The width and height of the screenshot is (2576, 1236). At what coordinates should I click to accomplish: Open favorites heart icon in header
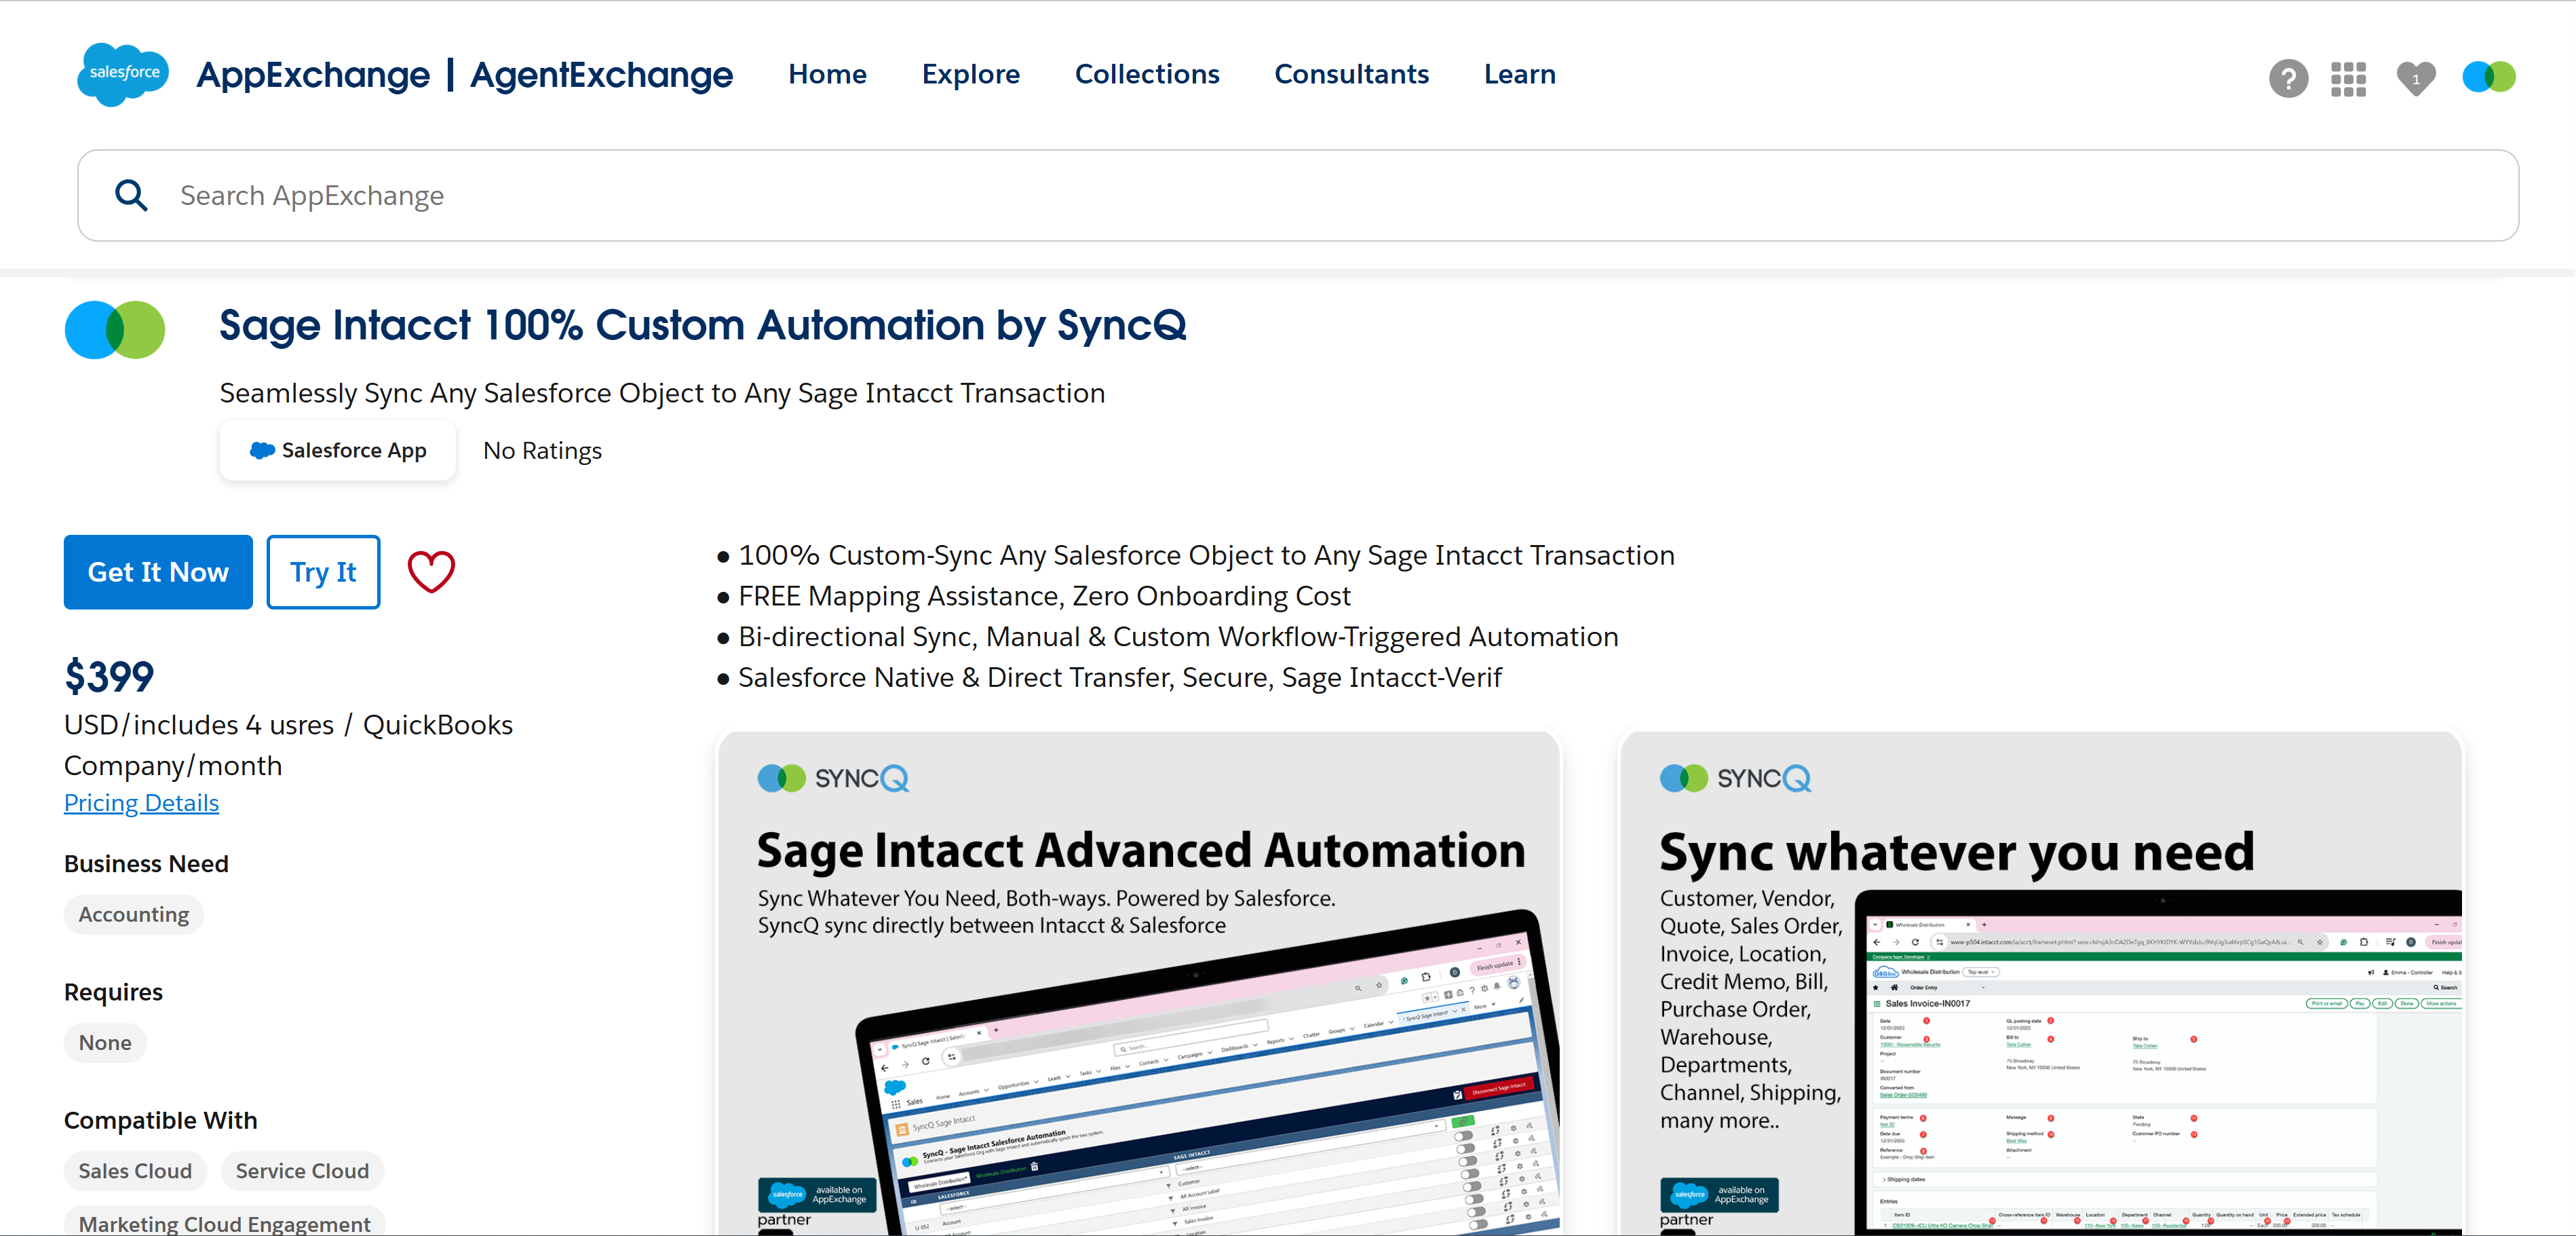[2416, 77]
